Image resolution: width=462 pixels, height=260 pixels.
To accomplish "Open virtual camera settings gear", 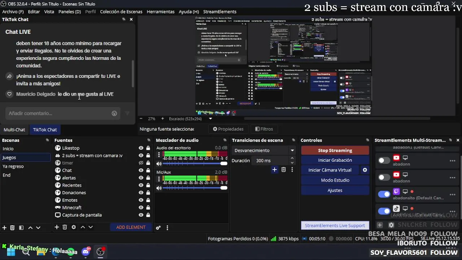I will [x=365, y=170].
